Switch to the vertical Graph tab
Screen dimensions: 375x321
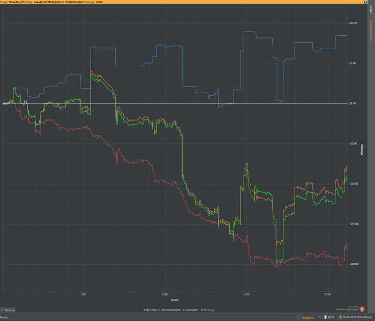371,9
